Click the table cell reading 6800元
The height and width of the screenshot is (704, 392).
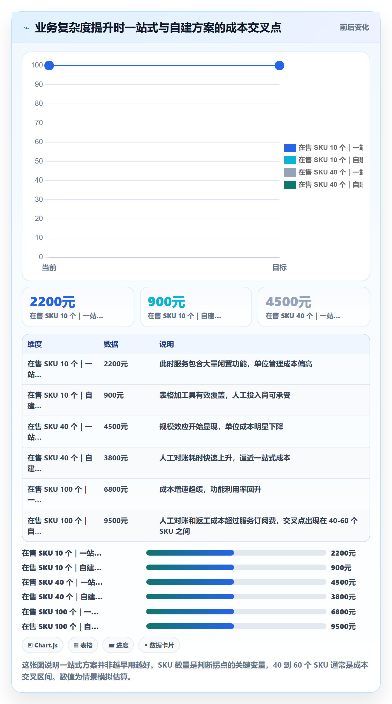point(116,489)
